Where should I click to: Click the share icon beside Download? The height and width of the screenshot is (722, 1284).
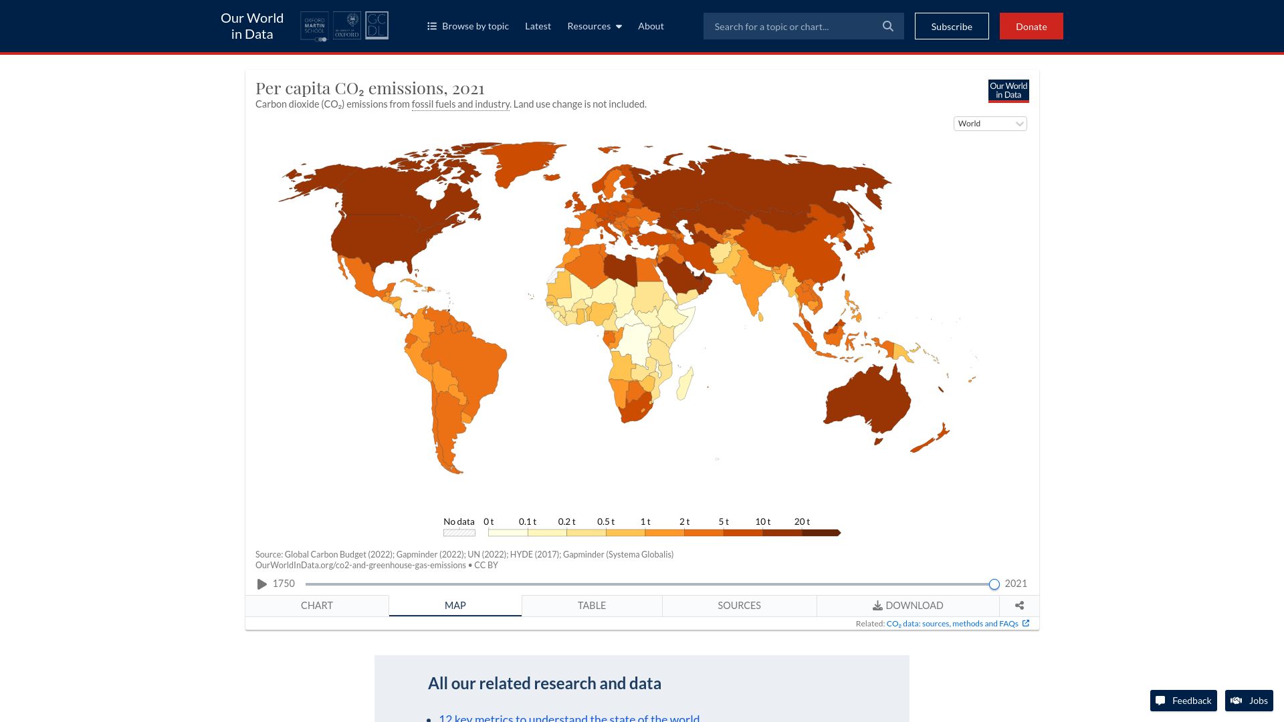point(1019,606)
